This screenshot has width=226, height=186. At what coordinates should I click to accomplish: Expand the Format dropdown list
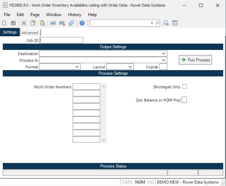tap(77, 67)
